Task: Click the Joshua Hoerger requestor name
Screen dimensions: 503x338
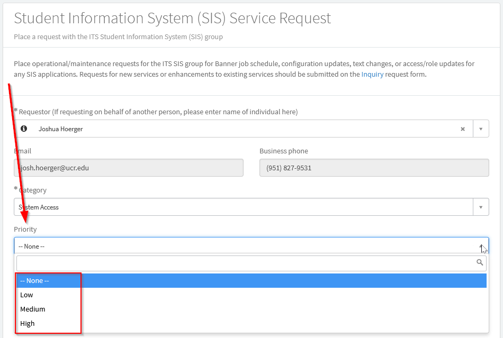Action: pyautogui.click(x=60, y=129)
